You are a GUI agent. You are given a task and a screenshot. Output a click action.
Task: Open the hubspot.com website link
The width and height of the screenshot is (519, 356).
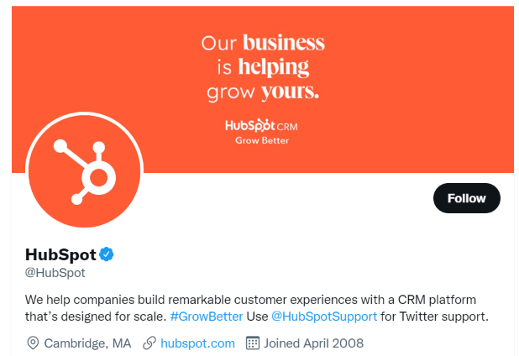click(197, 343)
